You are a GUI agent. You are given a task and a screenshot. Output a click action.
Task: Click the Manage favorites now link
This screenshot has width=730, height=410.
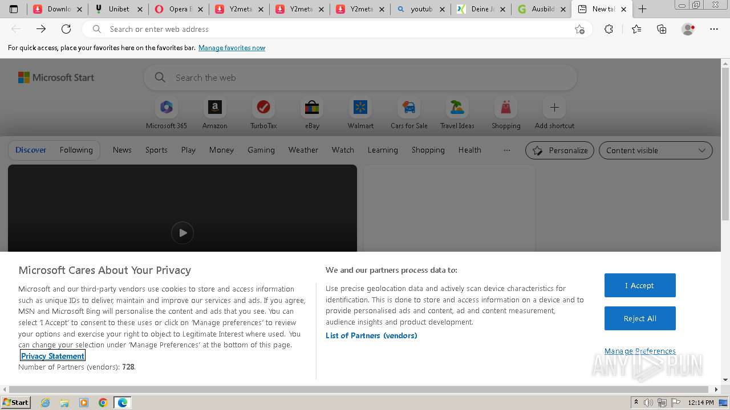coord(232,48)
